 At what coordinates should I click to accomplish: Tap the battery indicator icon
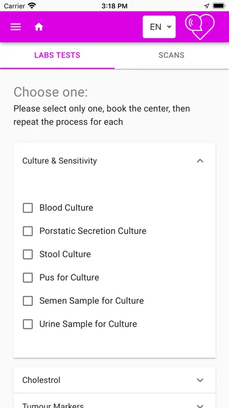[x=219, y=6]
